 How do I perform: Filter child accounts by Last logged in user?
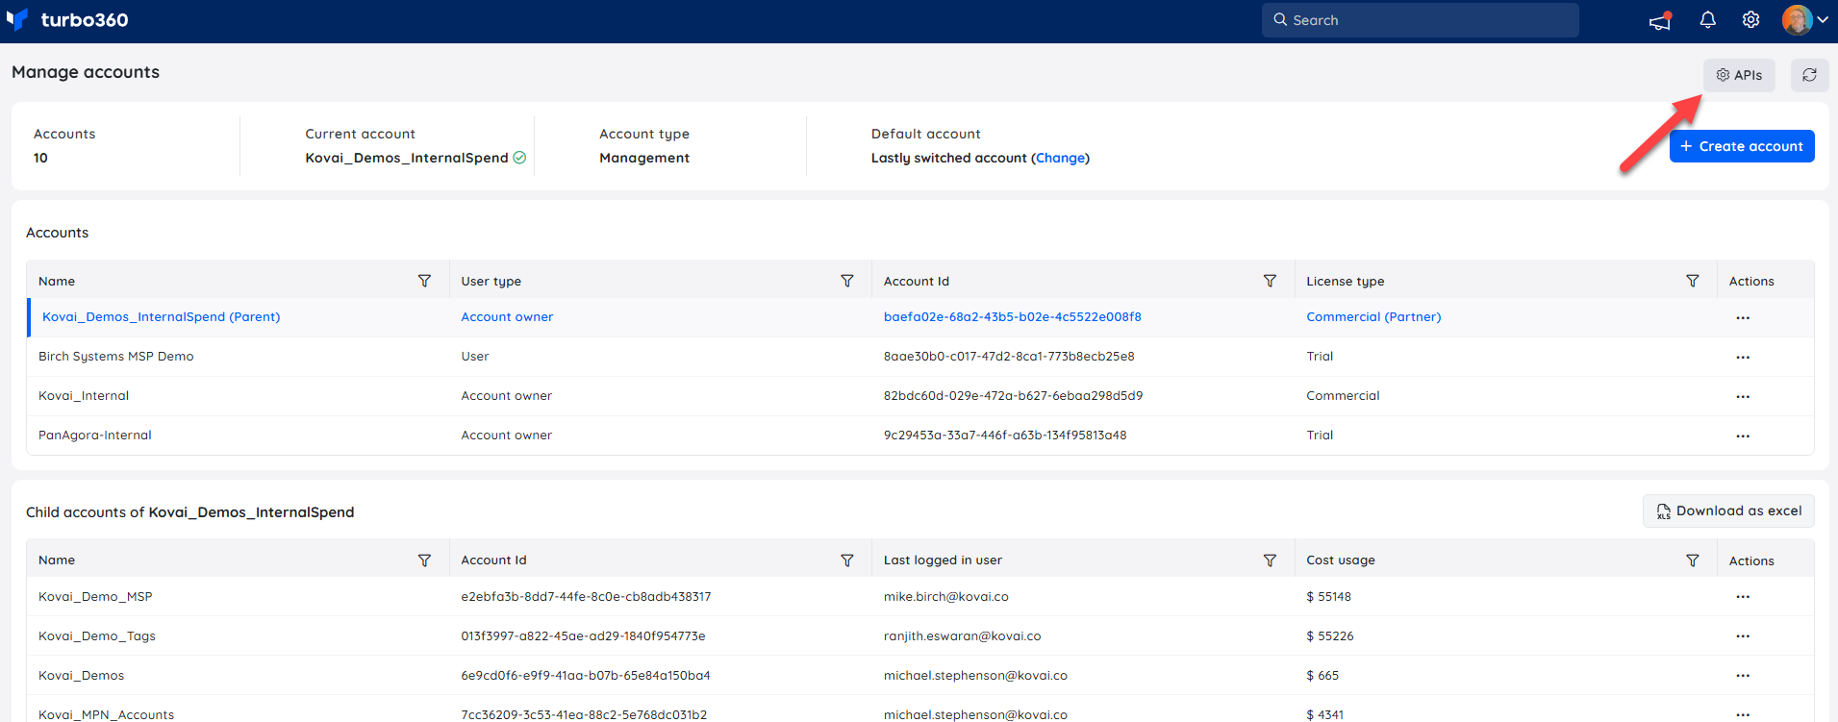(1270, 560)
